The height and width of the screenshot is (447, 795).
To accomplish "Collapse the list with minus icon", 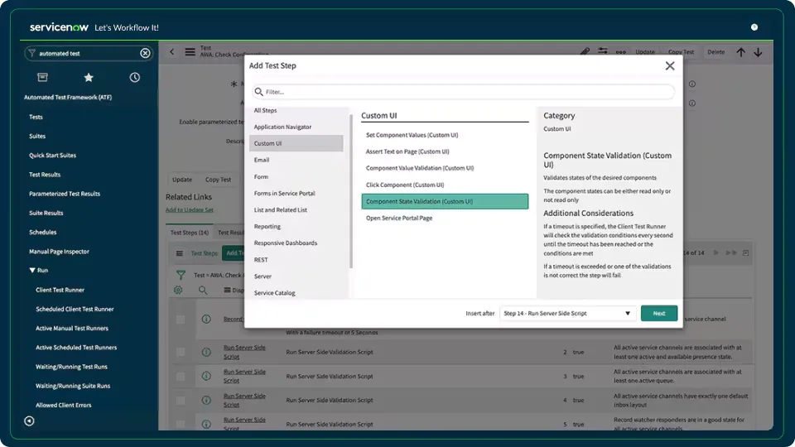I will click(x=746, y=252).
